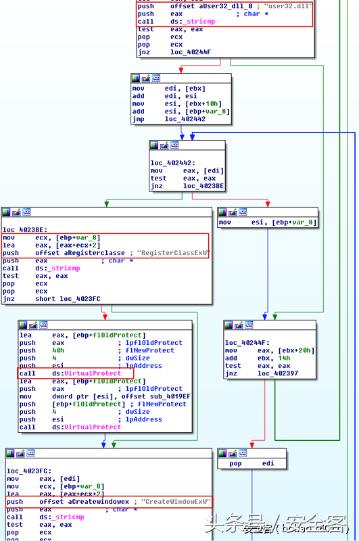Click the group icon on the 'mov edi, [ebx]' block
This screenshot has height=541, width=359.
(156, 78)
